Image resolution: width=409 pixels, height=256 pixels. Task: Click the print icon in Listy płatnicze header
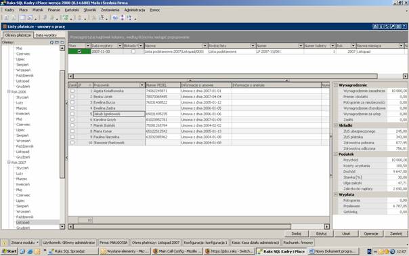coord(375,26)
